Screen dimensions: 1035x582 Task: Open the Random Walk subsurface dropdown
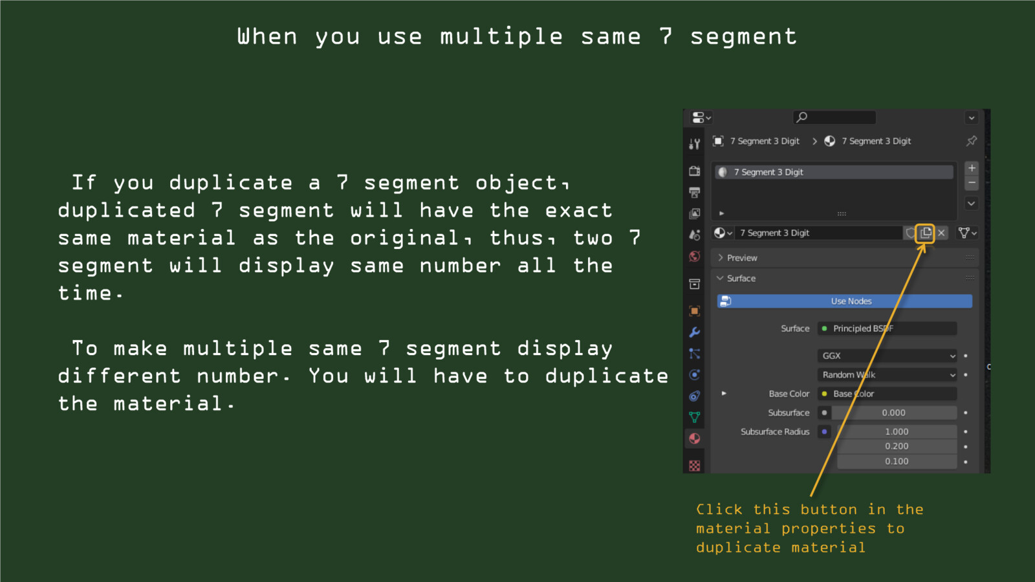[x=887, y=374]
